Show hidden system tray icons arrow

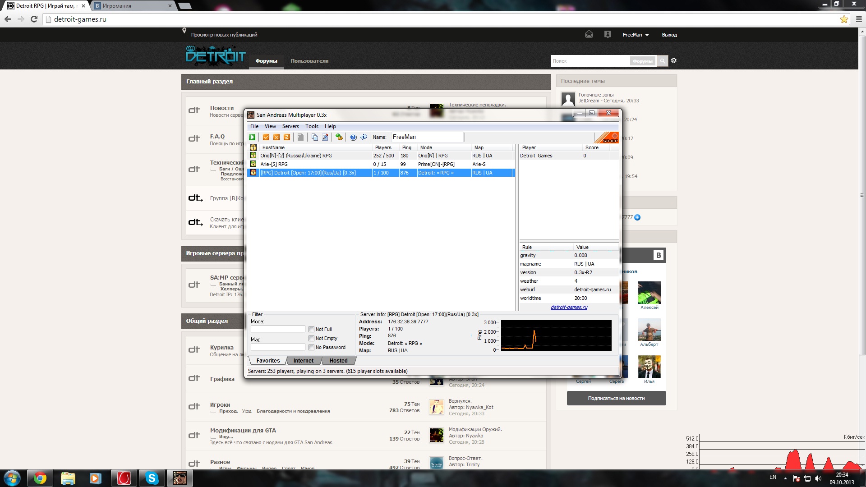[785, 478]
